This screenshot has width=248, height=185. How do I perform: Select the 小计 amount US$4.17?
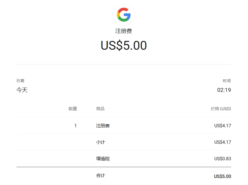click(x=223, y=142)
